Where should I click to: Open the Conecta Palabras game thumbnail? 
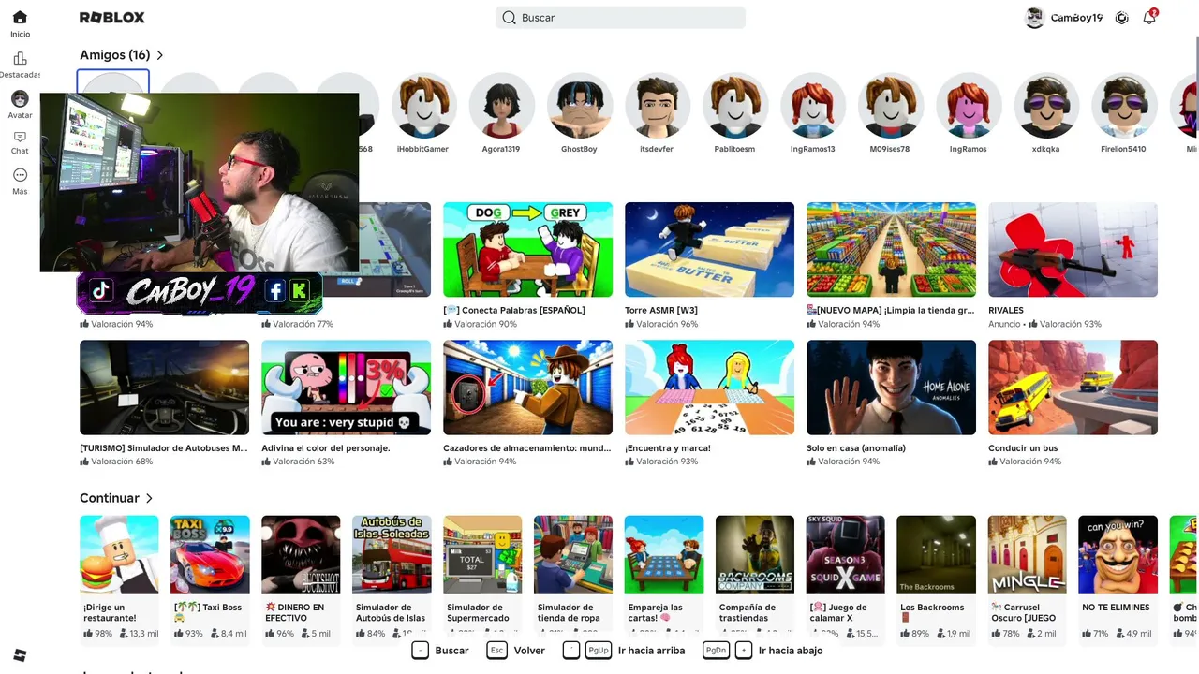527,250
